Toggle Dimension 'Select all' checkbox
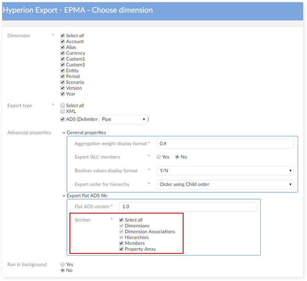Screen dimensions: 307x281 pos(63,36)
